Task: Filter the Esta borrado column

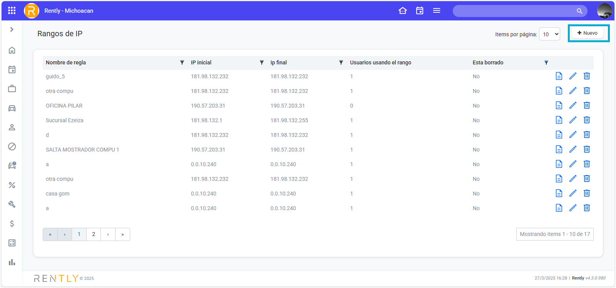Action: point(546,62)
